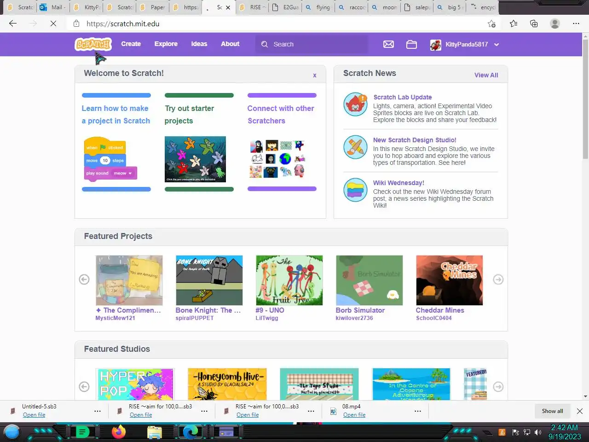Show next Featured Projects with right arrow
Viewport: 589px width, 442px height.
click(498, 279)
